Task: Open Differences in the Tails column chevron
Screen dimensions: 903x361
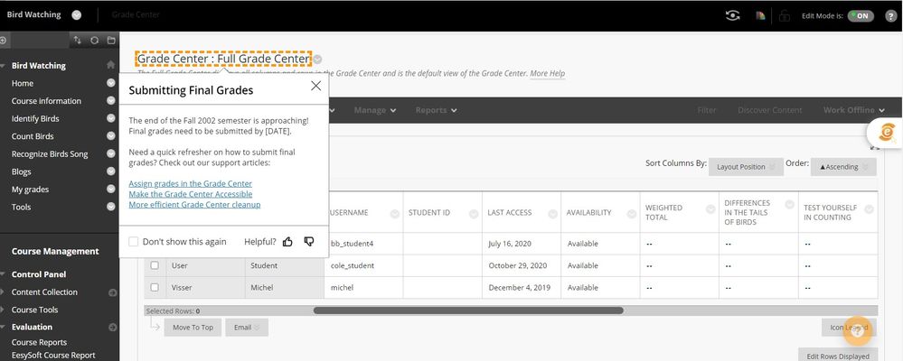Action: click(789, 205)
